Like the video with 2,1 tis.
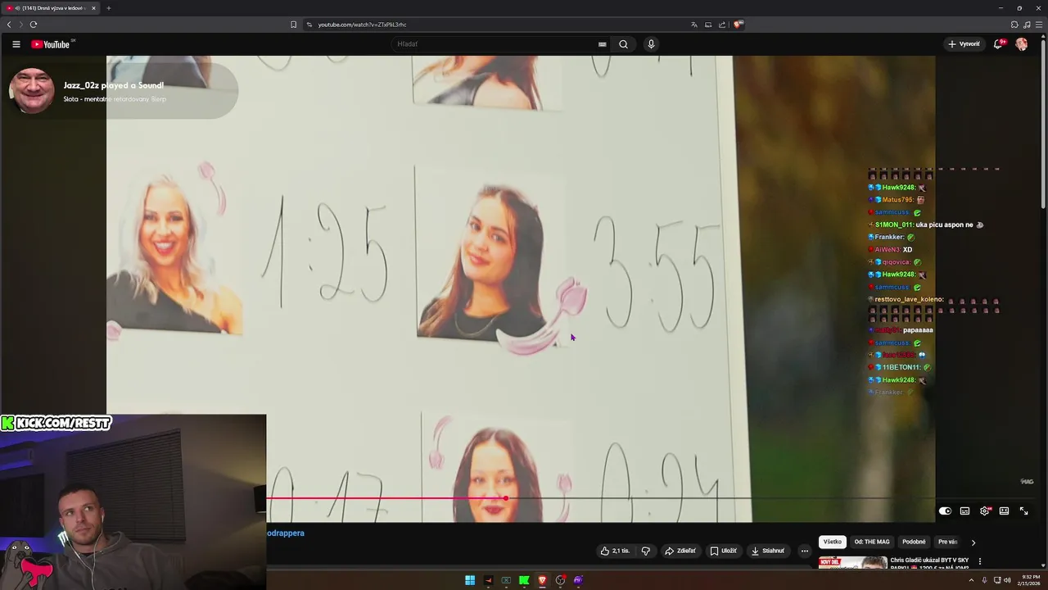 [615, 551]
